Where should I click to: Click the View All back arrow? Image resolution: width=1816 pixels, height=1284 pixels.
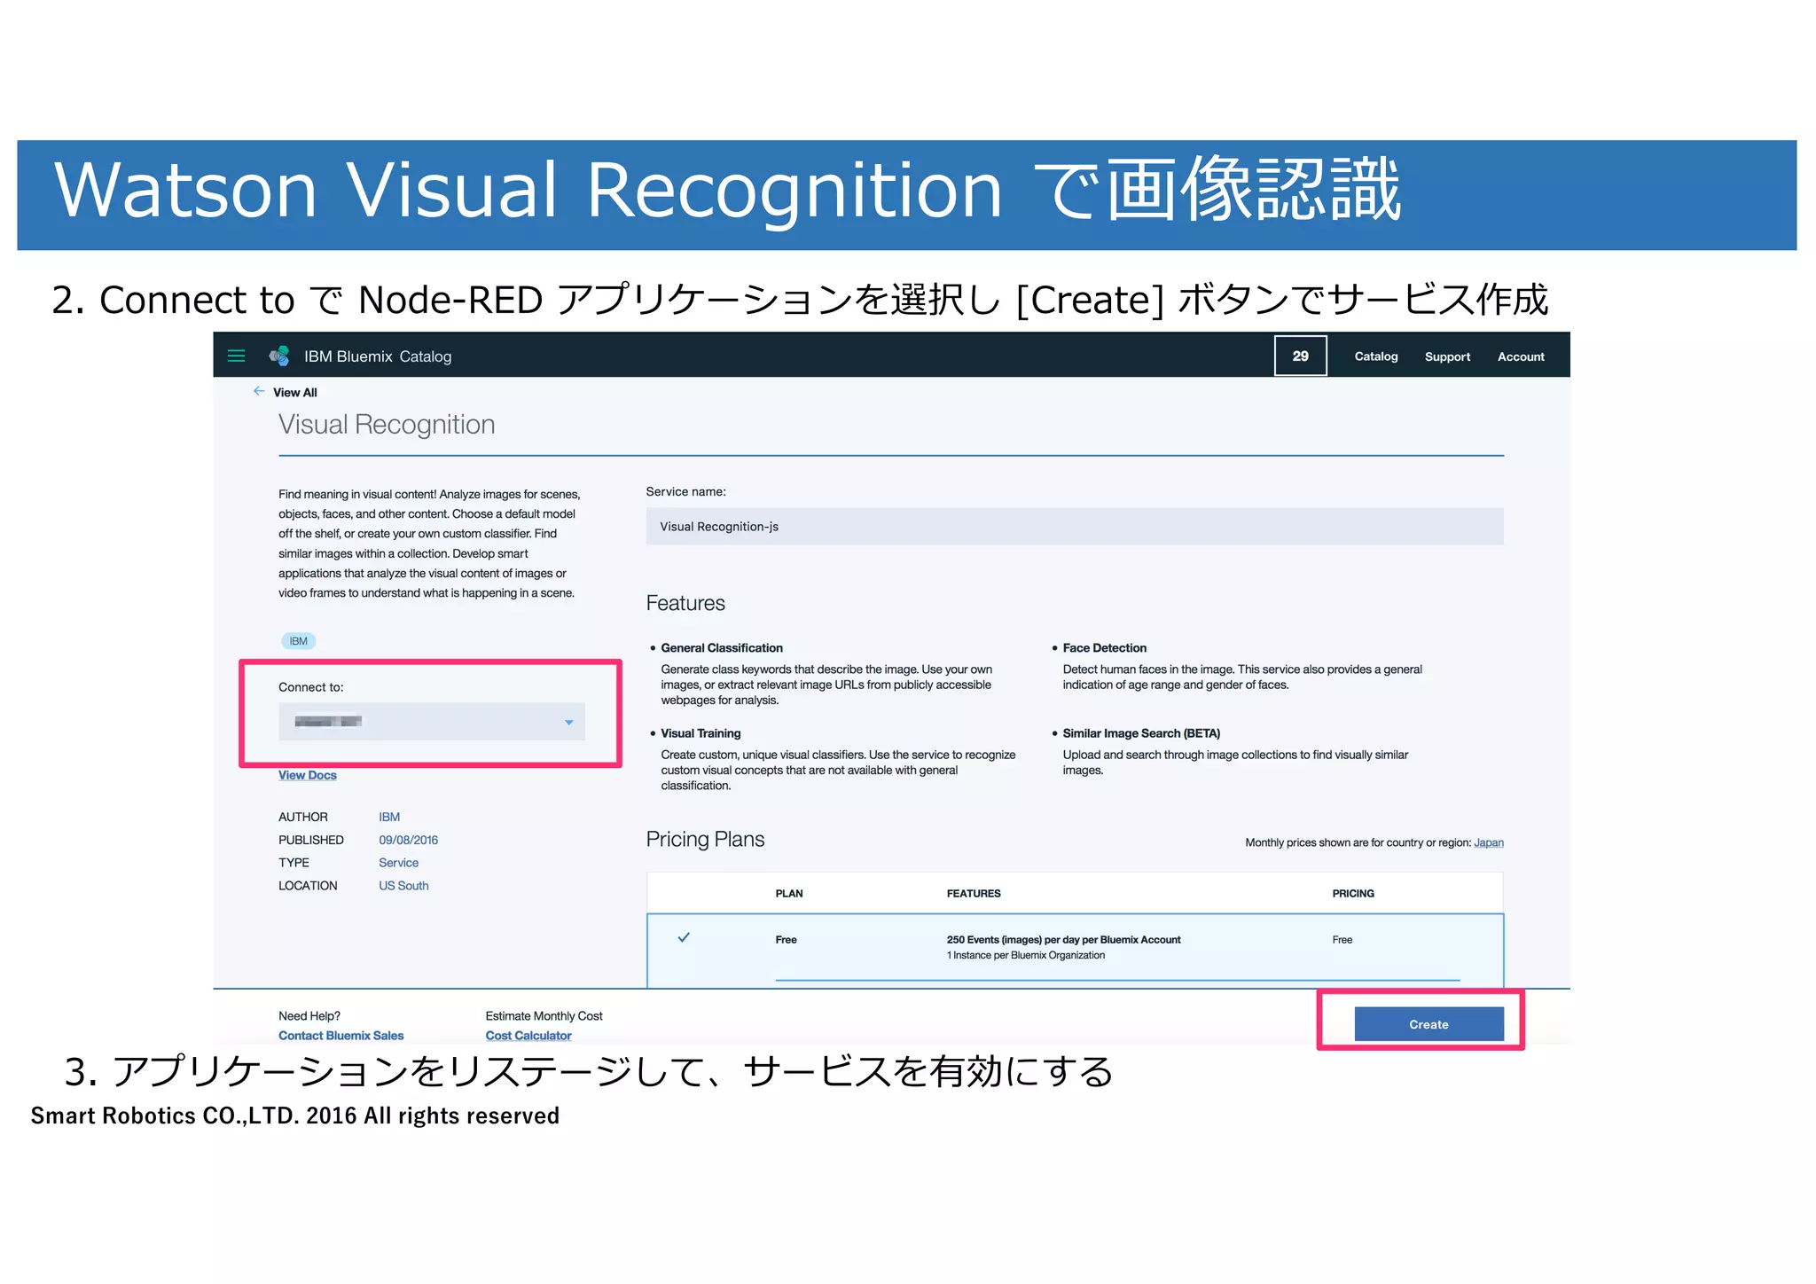pyautogui.click(x=259, y=391)
